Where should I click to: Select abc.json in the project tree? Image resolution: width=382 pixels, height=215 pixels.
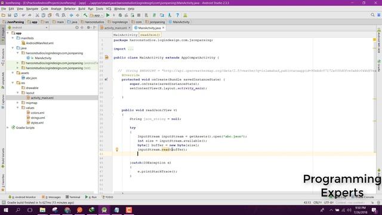click(x=32, y=78)
